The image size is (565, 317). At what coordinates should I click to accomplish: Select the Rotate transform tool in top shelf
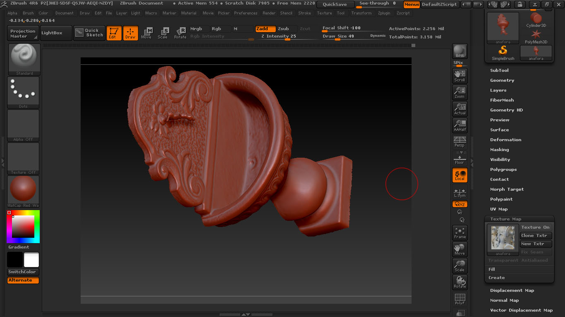180,33
